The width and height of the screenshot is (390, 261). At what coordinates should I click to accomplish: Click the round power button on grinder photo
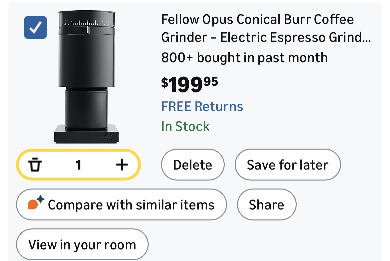tap(108, 136)
